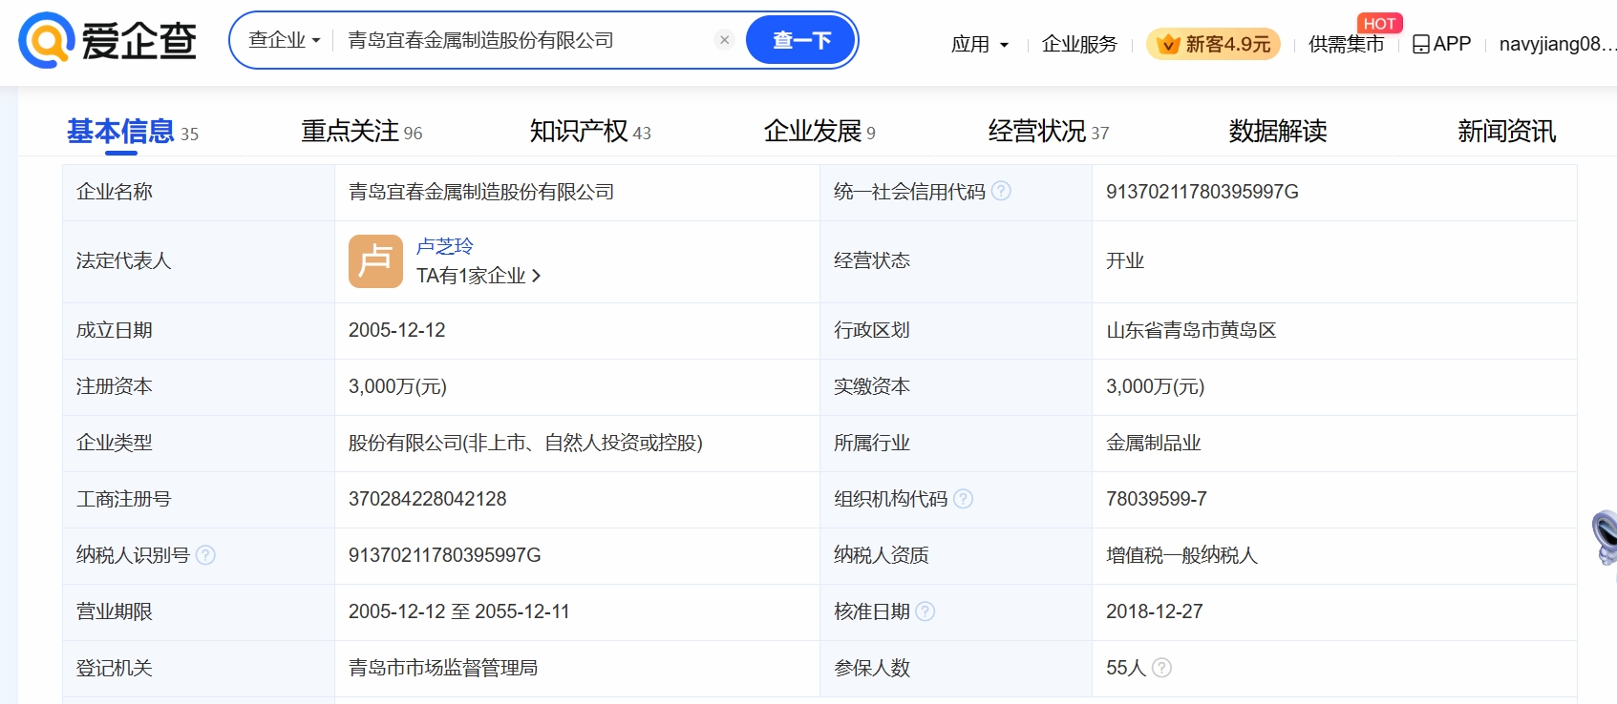The height and width of the screenshot is (704, 1617).
Task: Clear the search box with X icon
Action: tap(724, 40)
